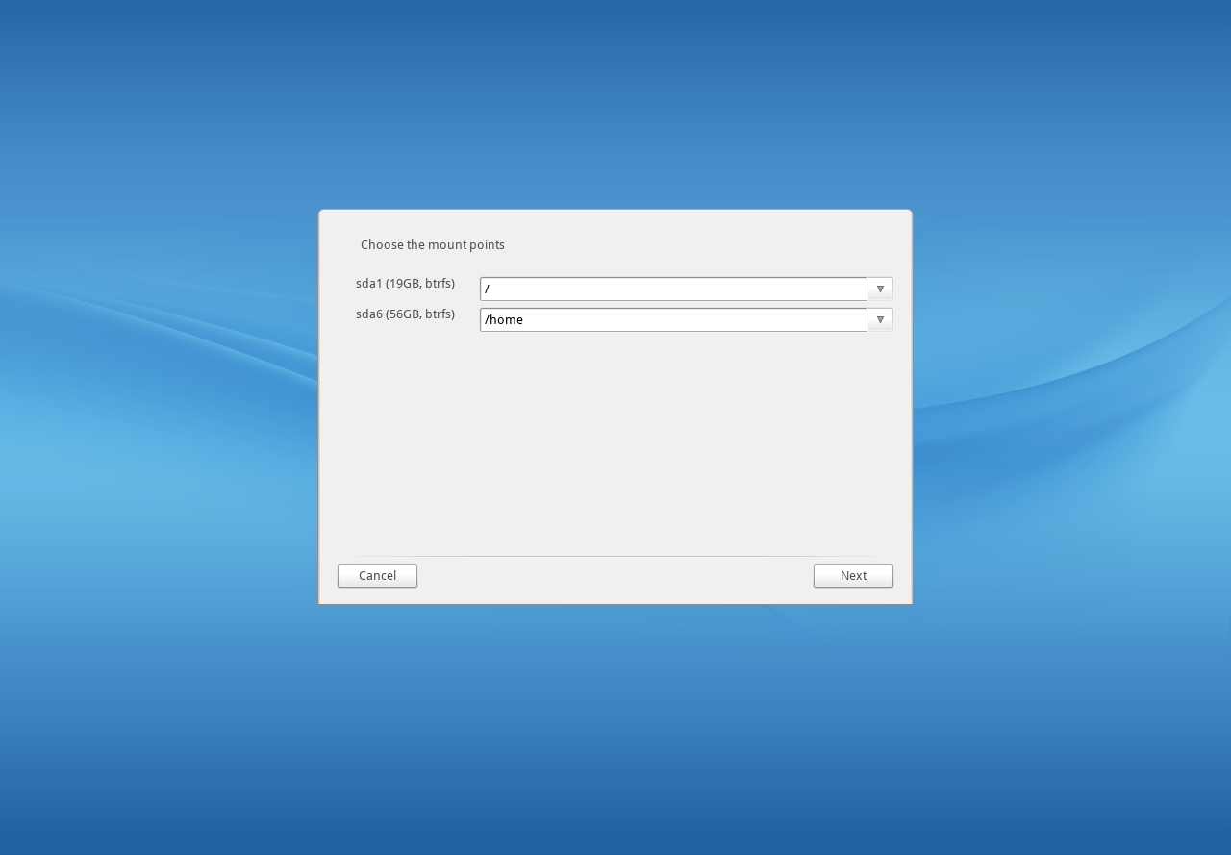Click the Next button

tap(853, 576)
